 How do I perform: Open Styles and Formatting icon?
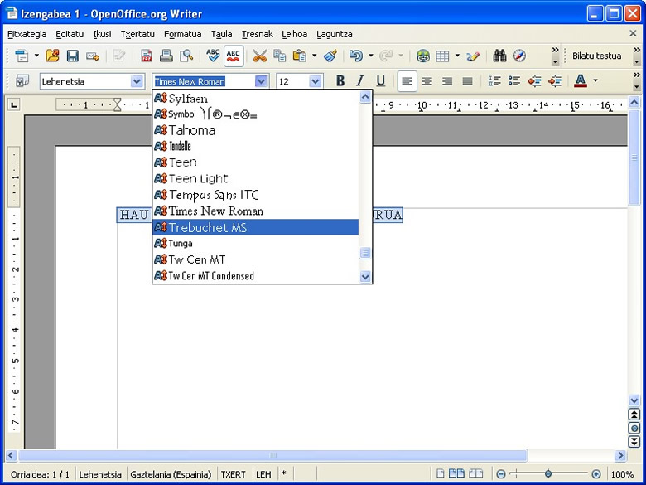[22, 81]
